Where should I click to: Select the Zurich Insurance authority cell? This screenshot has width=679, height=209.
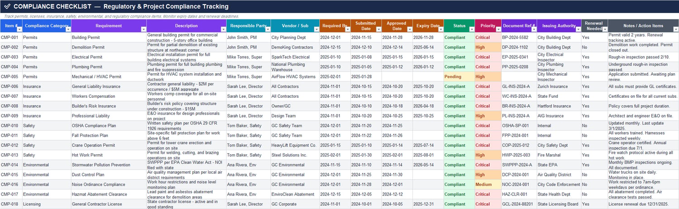click(559, 86)
